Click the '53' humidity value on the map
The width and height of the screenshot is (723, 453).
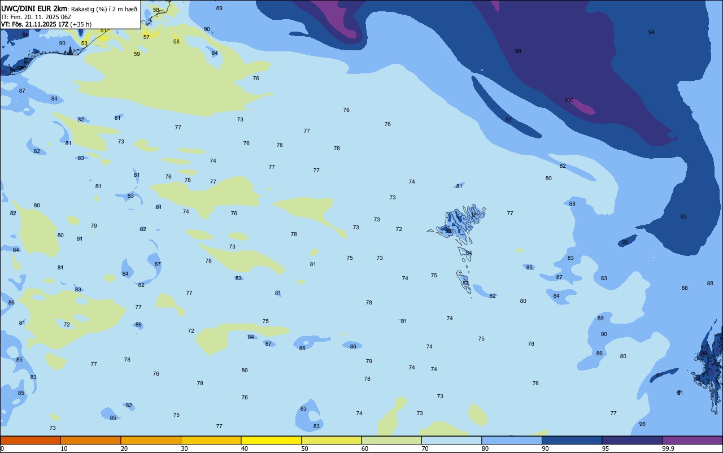pos(84,43)
